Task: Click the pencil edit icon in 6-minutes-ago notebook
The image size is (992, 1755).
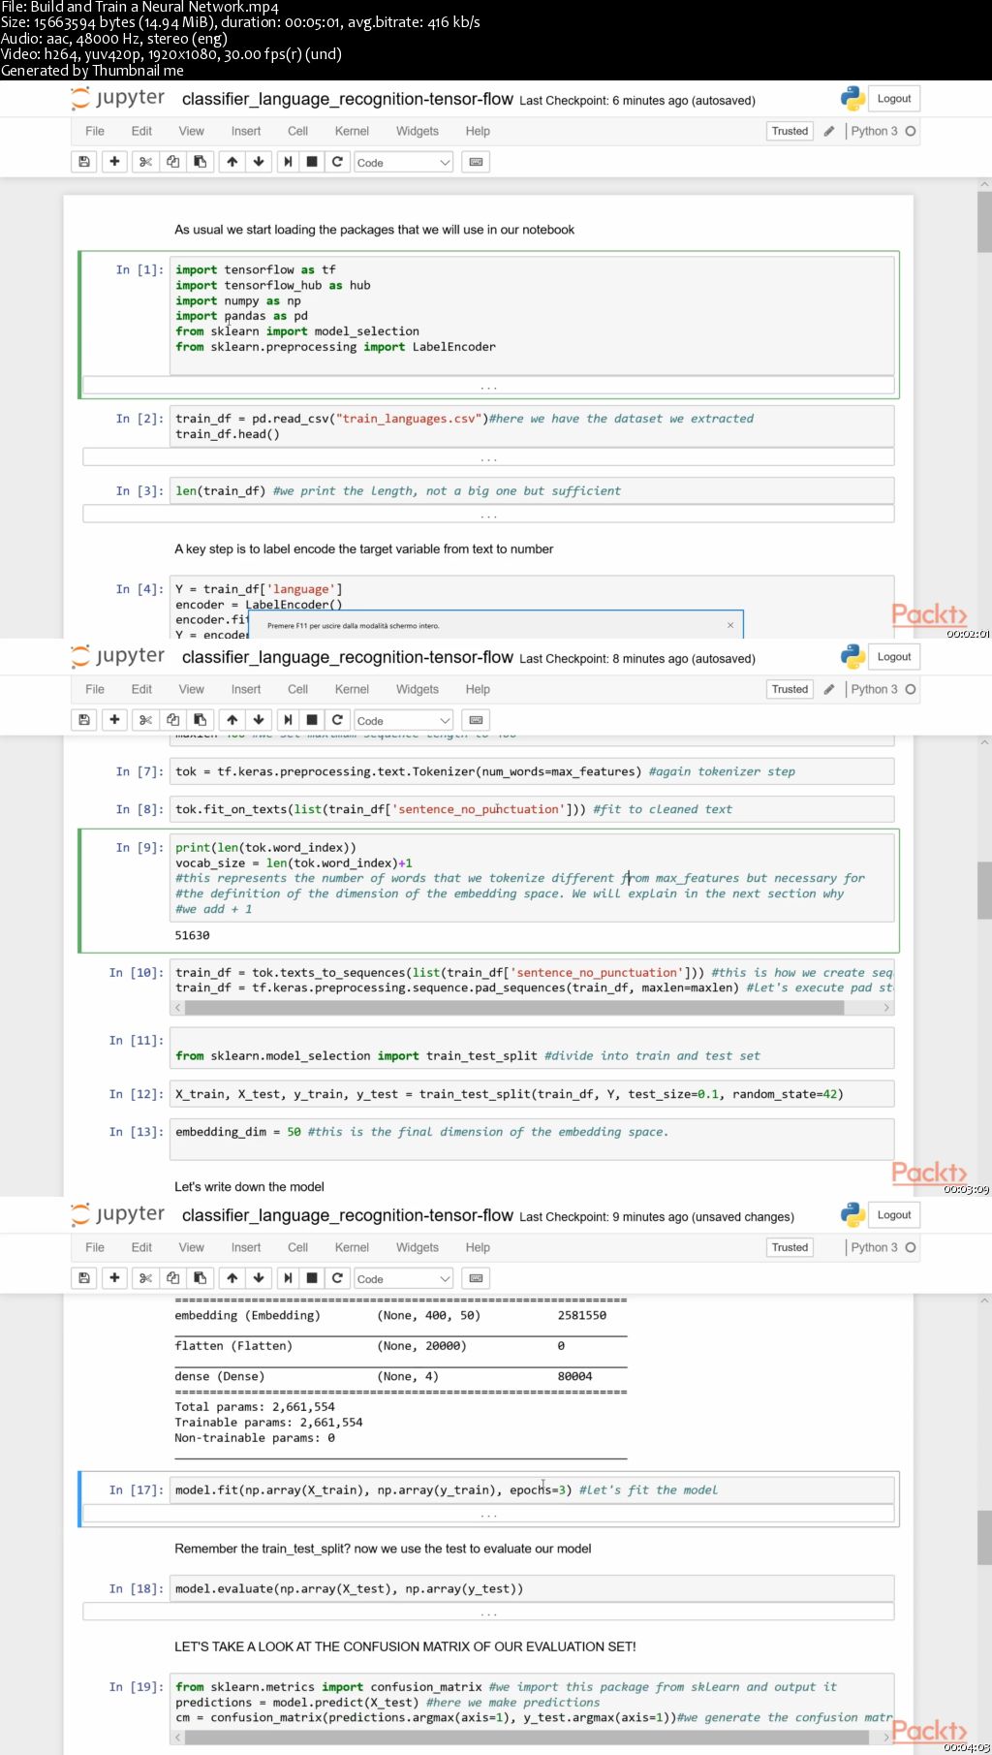Action: click(829, 131)
